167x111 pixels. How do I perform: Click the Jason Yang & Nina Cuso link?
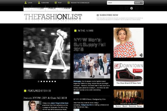(60, 103)
